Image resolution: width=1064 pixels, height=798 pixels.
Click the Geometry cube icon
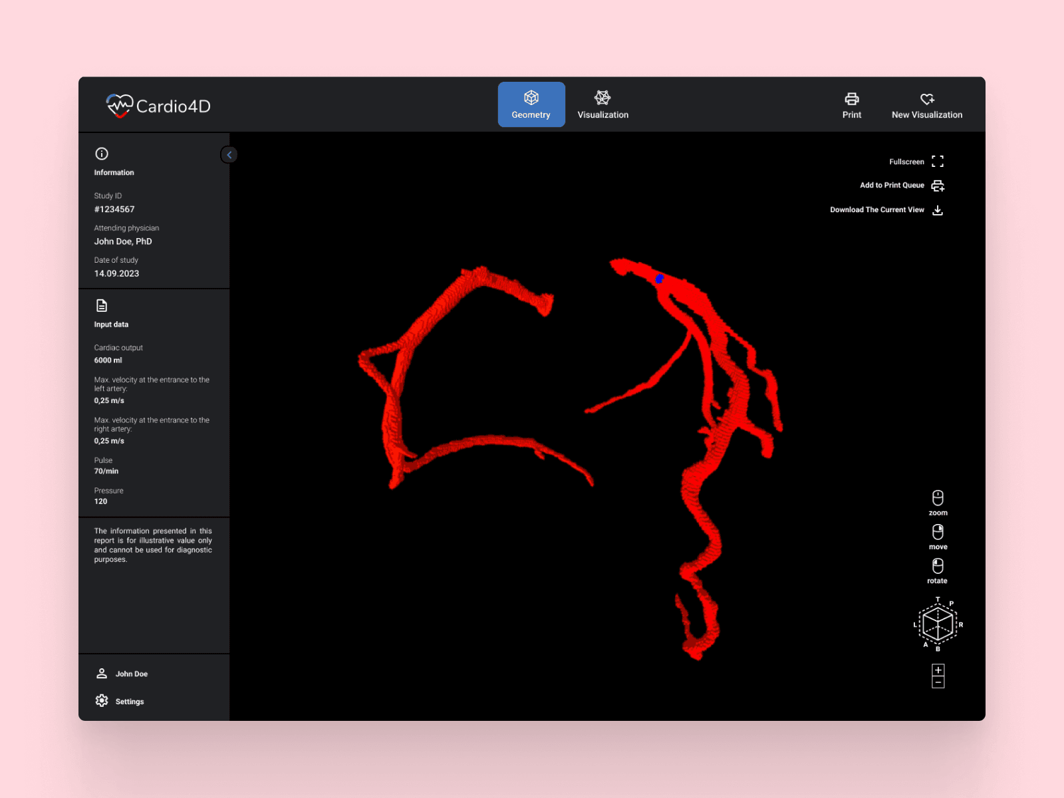click(531, 98)
